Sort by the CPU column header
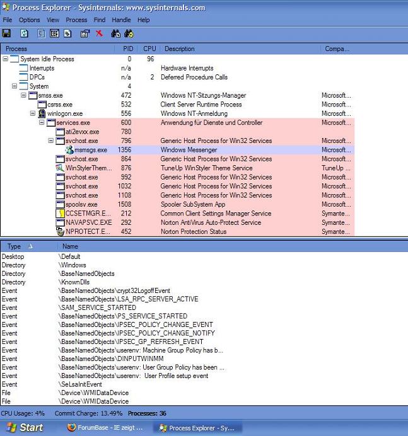Screen dimensions: 408x436 [x=149, y=49]
